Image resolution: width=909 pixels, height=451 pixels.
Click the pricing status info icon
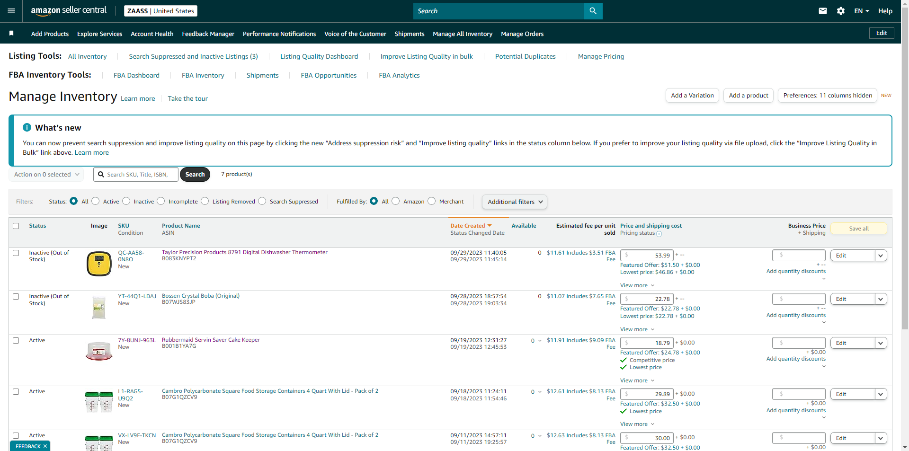(659, 234)
